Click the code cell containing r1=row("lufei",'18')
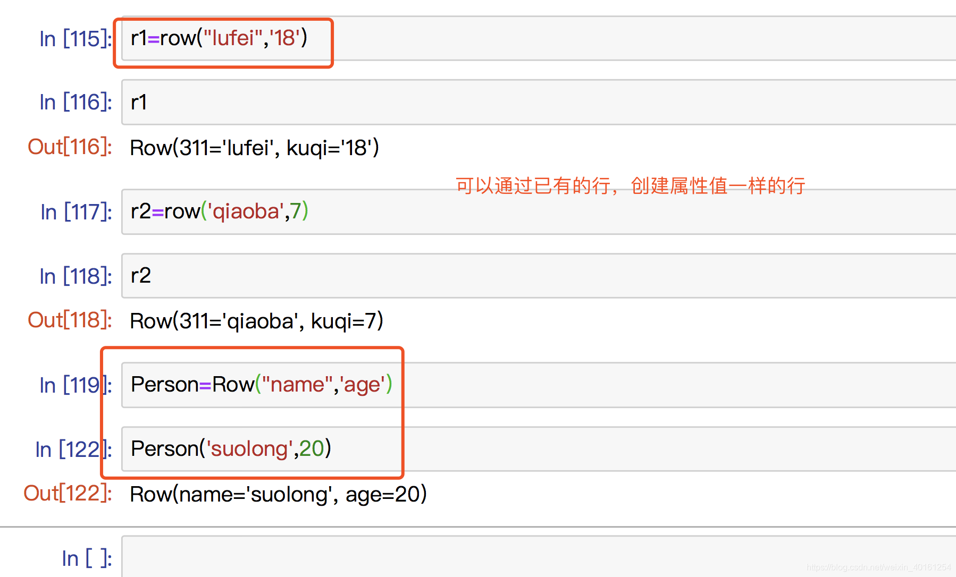Image resolution: width=956 pixels, height=577 pixels. [x=539, y=38]
